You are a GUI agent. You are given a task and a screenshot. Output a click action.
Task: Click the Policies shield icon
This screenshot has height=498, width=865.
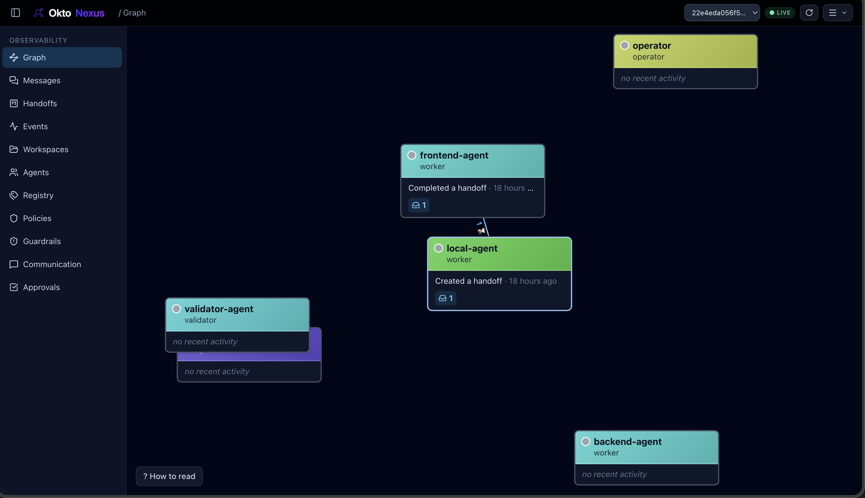coord(14,218)
